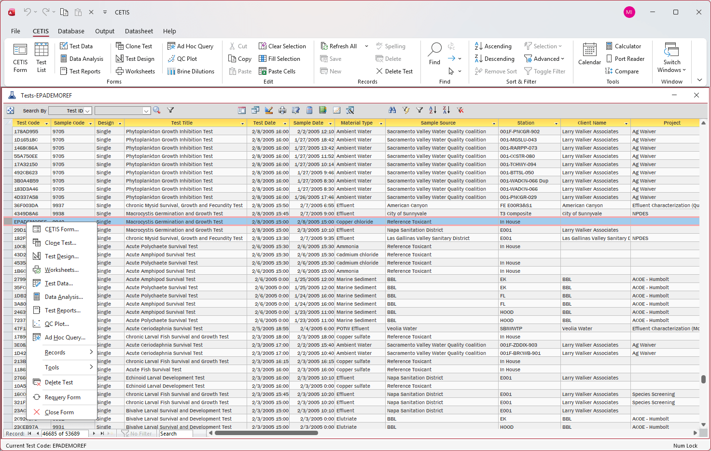
Task: Open the Test List ribbon button
Action: pos(42,58)
